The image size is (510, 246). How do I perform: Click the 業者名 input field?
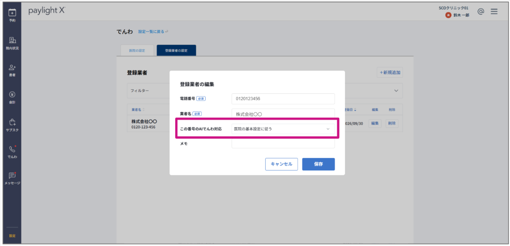click(x=283, y=114)
